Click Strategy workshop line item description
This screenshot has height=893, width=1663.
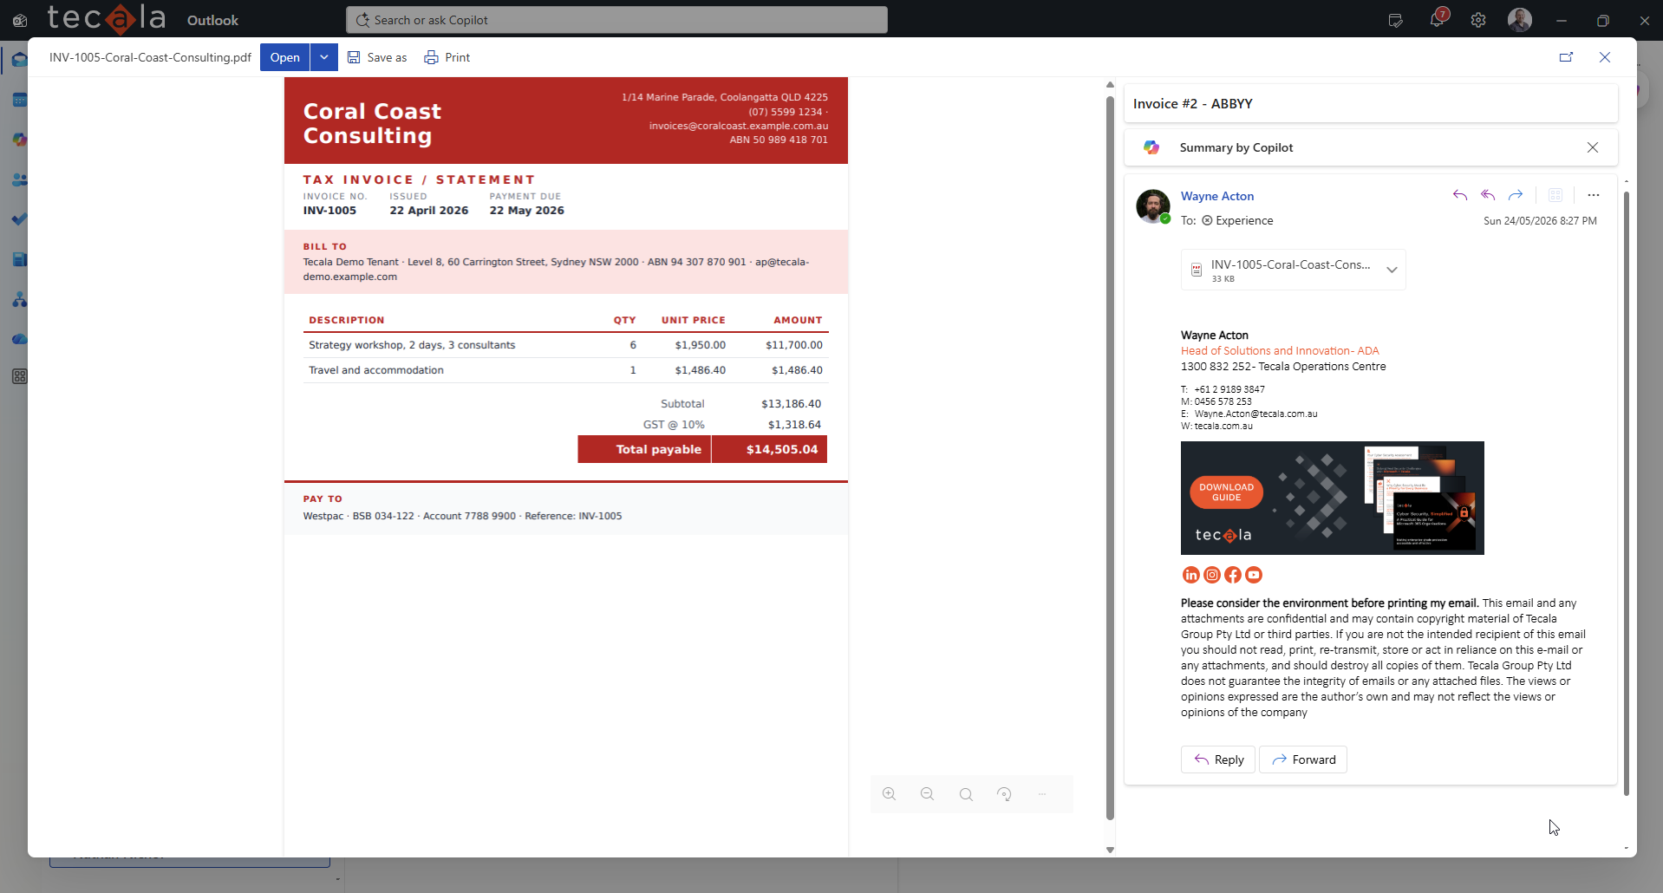coord(412,345)
